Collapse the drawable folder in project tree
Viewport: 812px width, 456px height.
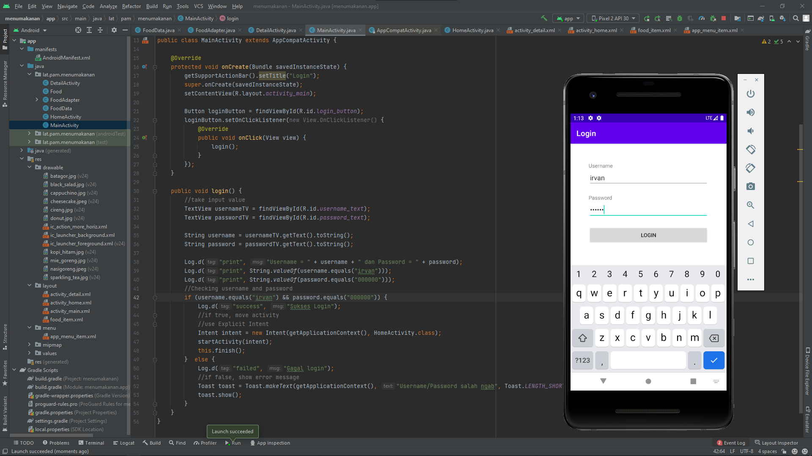[x=30, y=167]
